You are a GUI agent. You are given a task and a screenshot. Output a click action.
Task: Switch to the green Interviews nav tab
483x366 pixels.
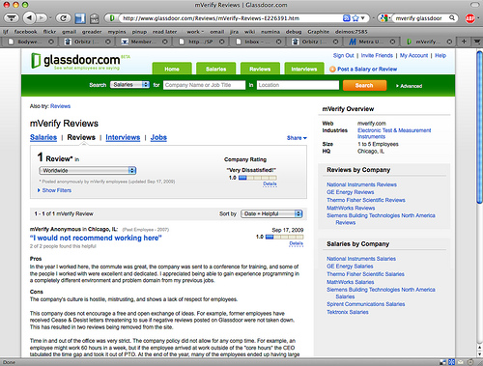(304, 69)
